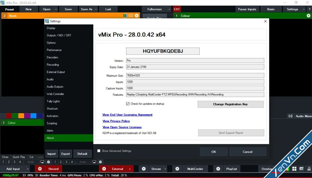Click second small gear in overlay row
This screenshot has height=178, width=312.
click(100, 162)
